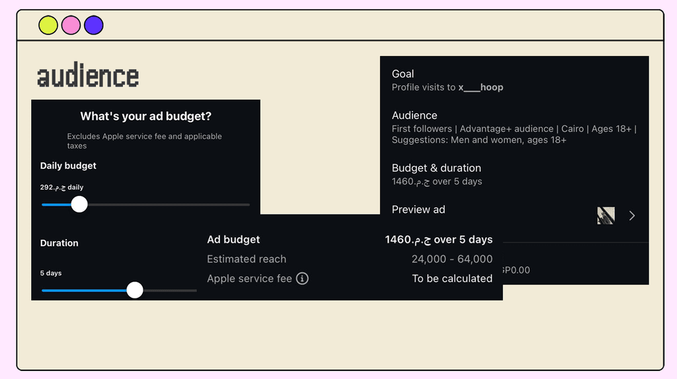Open the Audience settings row
677x379 pixels.
click(x=514, y=127)
